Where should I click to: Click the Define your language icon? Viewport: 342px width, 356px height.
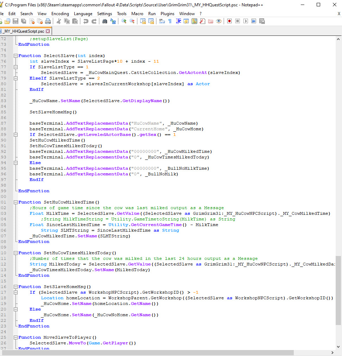pyautogui.click(x=186, y=21)
